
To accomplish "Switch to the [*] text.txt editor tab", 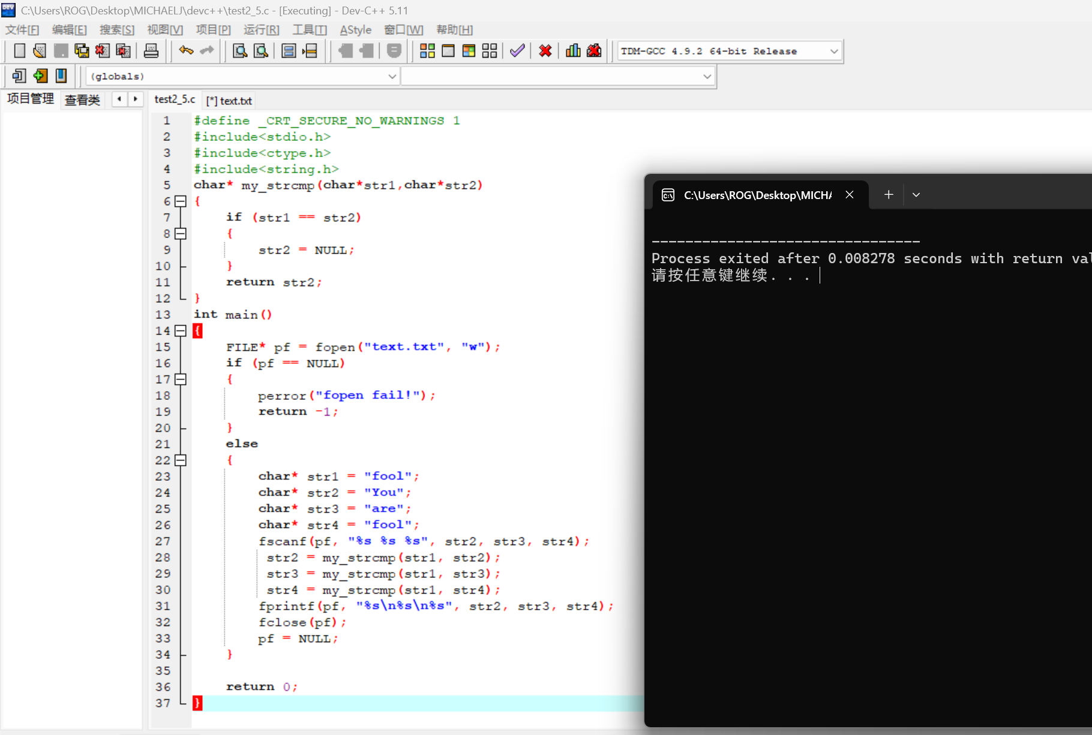I will [x=229, y=101].
